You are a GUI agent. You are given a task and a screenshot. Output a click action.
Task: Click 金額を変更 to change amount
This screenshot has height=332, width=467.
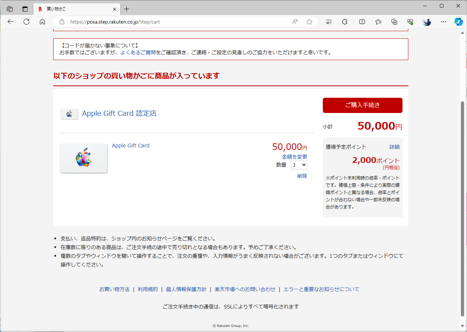[295, 157]
